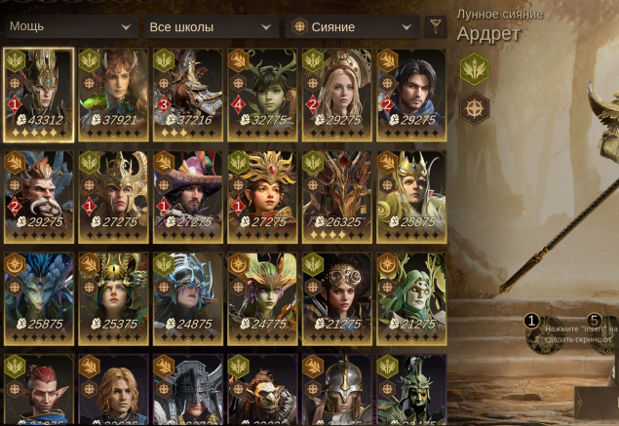This screenshot has width=619, height=426.
Task: Choose the hero with power 37216
Action: click(x=188, y=95)
